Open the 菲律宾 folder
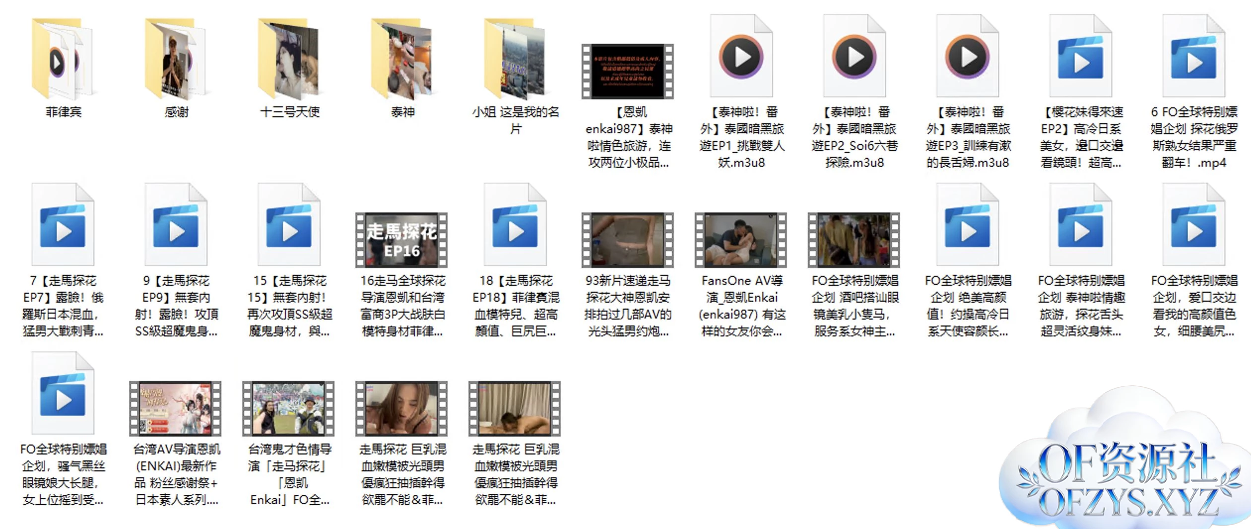The width and height of the screenshot is (1251, 529). 63,59
